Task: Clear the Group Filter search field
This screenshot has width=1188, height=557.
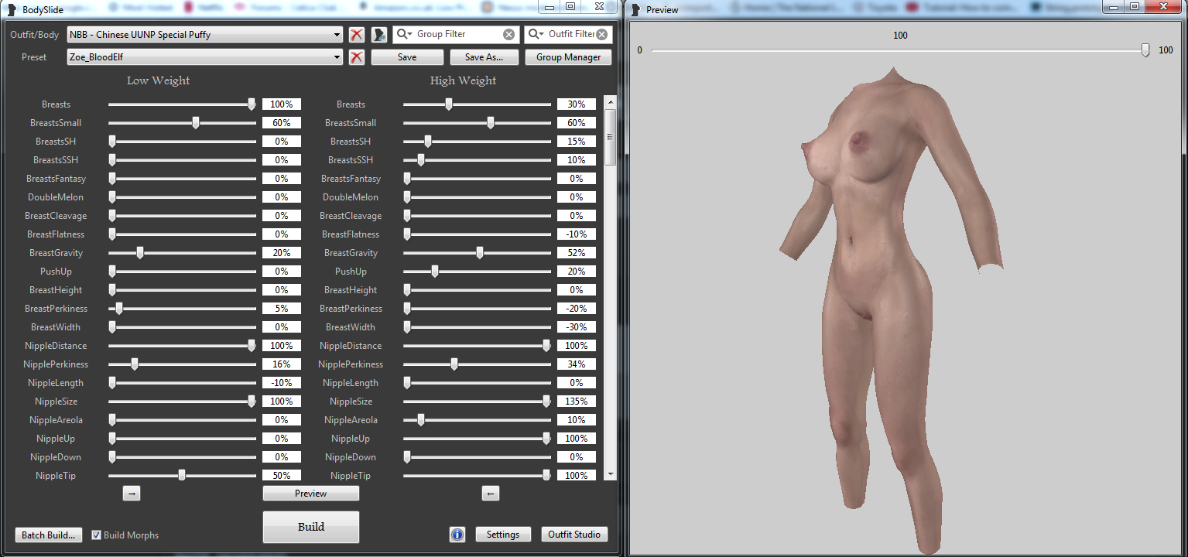Action: [508, 35]
